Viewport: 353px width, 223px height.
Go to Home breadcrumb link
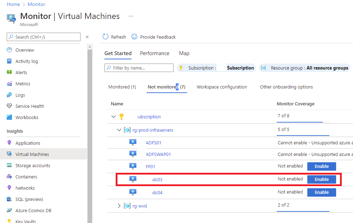(13, 4)
